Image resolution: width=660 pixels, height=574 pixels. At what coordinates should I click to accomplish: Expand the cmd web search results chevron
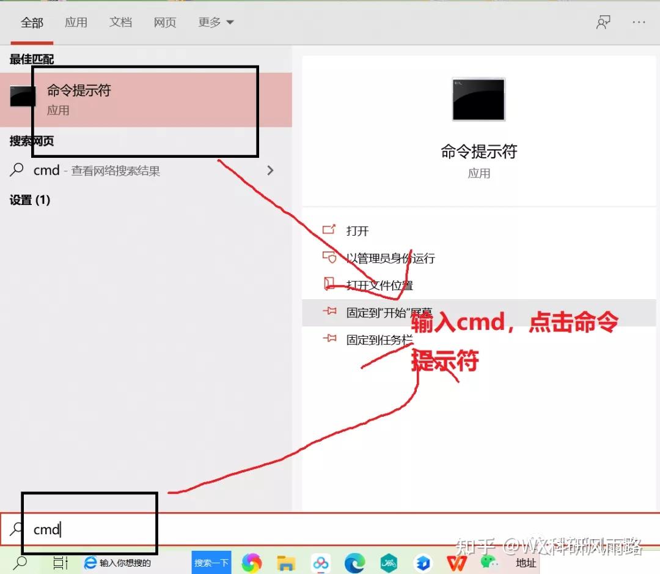click(271, 171)
